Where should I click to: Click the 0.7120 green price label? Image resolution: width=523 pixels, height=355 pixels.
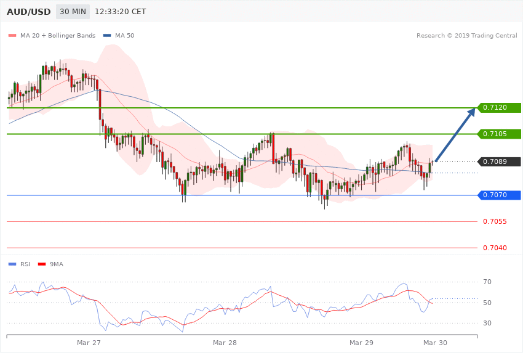click(x=499, y=107)
